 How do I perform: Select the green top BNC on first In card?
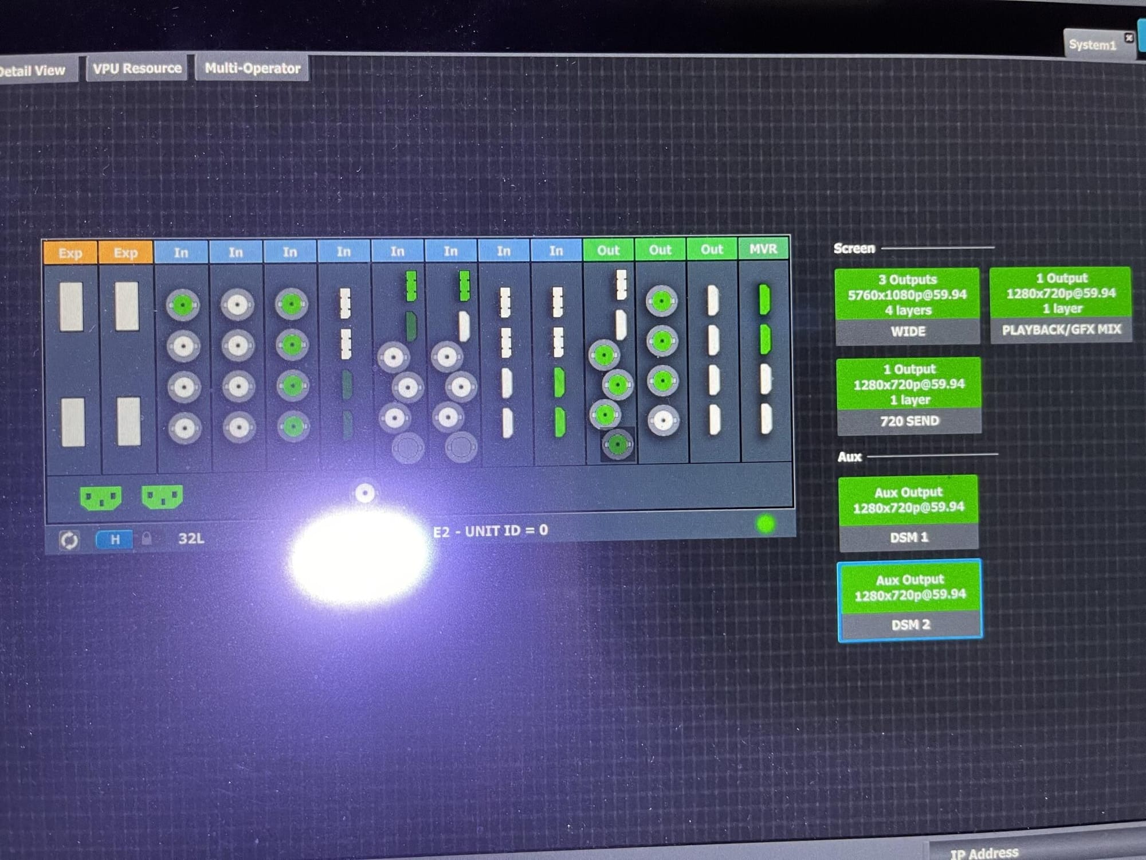(x=183, y=305)
